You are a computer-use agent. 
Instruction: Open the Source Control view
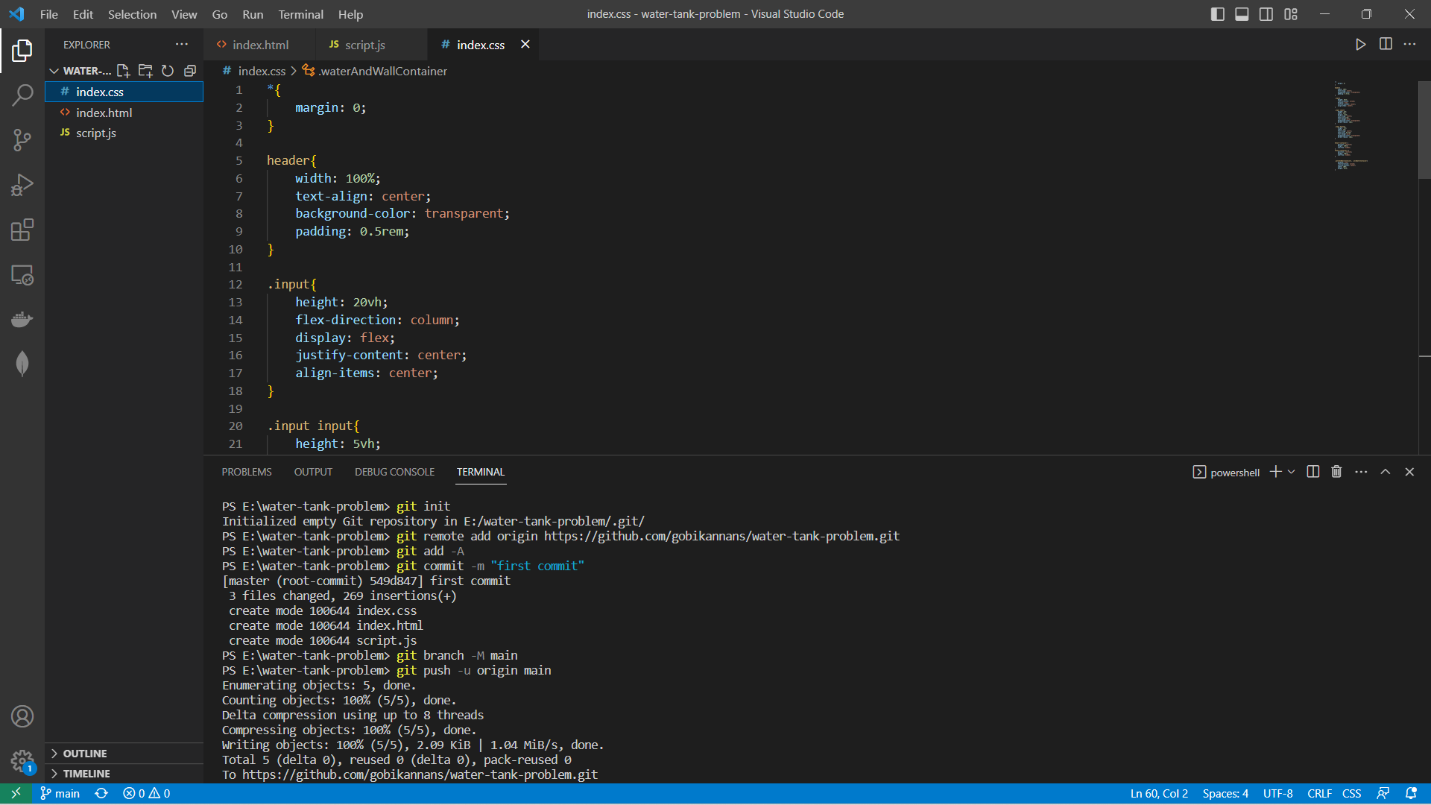click(x=22, y=140)
